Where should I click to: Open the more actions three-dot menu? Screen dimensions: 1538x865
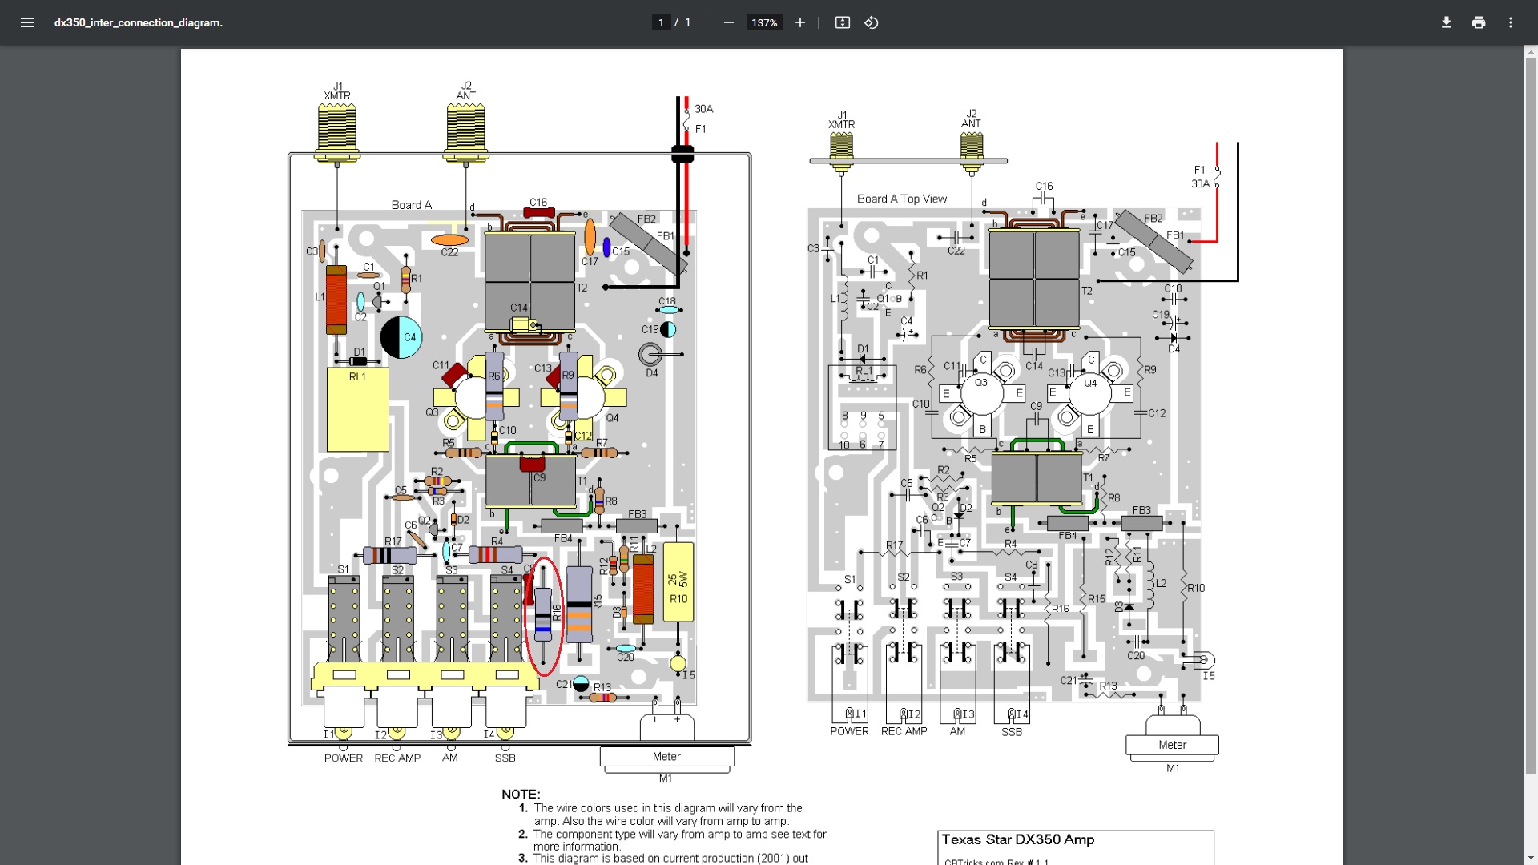[x=1510, y=22]
